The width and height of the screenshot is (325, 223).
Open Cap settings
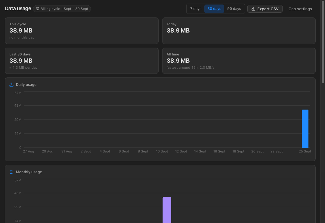[x=300, y=9]
